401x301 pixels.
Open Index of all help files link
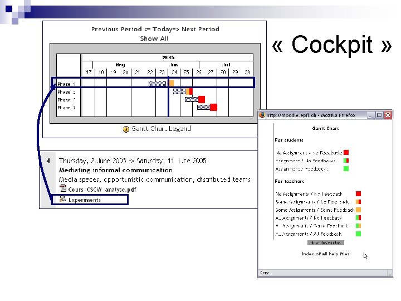click(326, 254)
